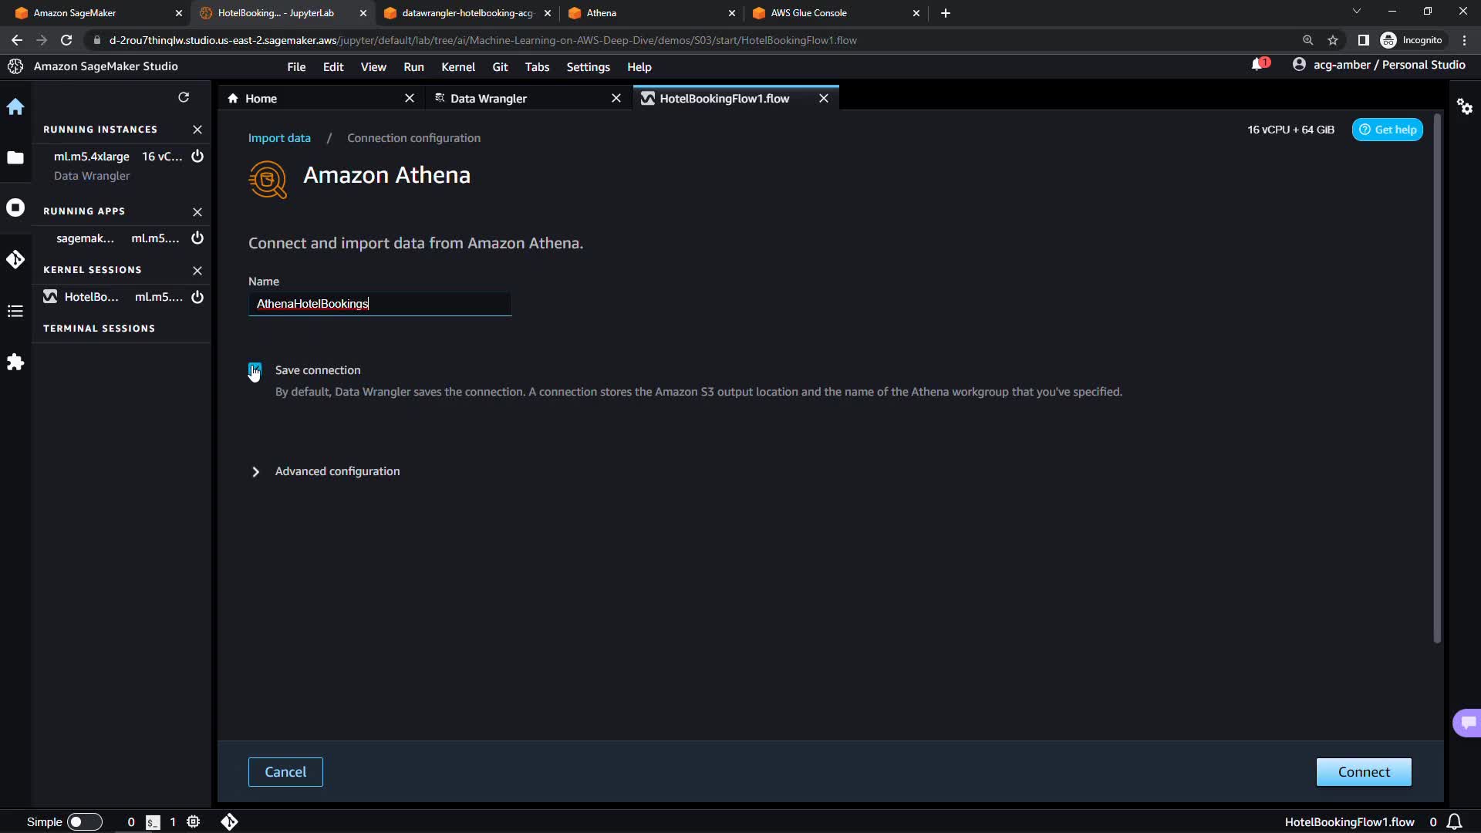1481x833 pixels.
Task: Go back via Import data breadcrumb link
Action: click(279, 138)
